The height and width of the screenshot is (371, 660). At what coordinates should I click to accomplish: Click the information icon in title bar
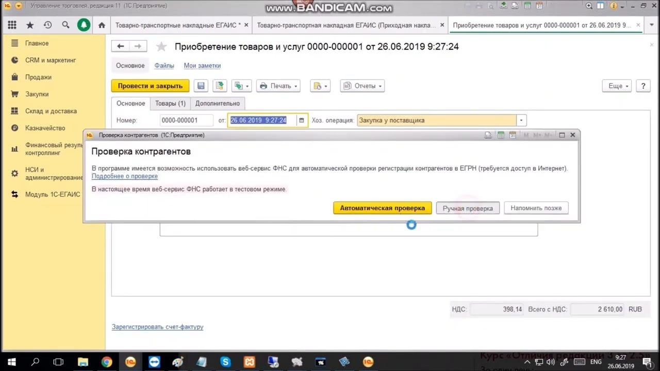[x=614, y=6]
